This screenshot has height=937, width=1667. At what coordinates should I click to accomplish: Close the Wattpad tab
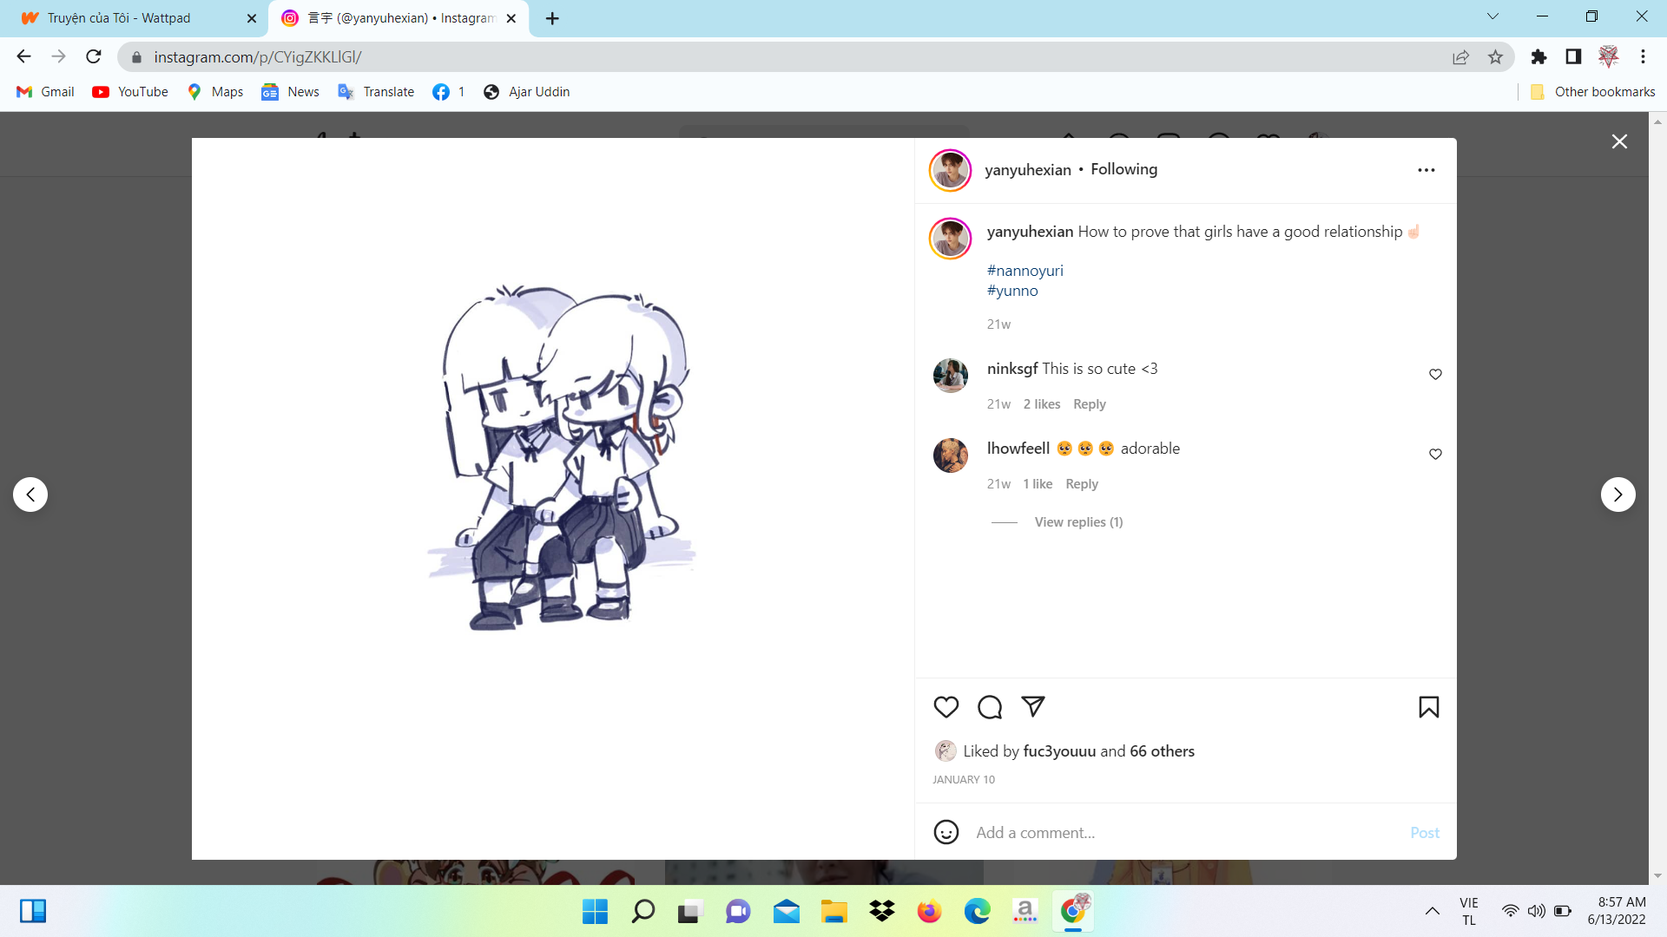point(252,18)
